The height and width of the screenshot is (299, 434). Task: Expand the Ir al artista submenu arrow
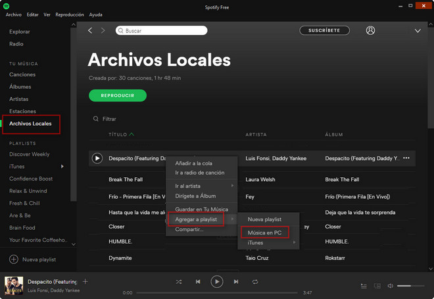233,186
